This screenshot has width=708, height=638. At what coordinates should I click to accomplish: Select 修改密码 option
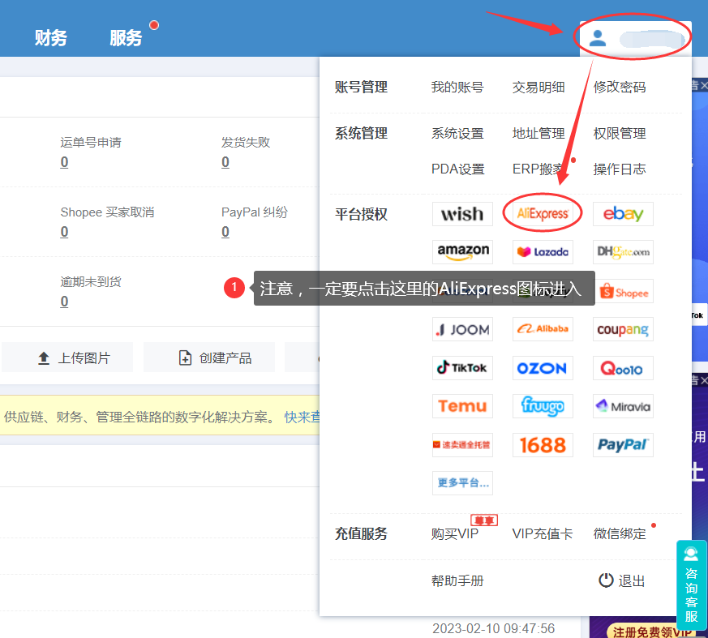click(x=619, y=87)
